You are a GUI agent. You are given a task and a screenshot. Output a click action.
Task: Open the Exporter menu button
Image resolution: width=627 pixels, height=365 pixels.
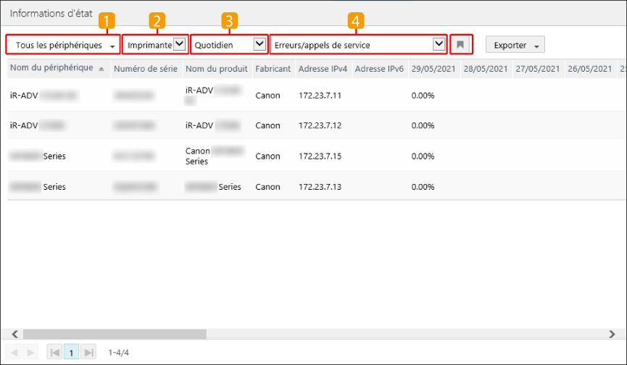pyautogui.click(x=515, y=45)
